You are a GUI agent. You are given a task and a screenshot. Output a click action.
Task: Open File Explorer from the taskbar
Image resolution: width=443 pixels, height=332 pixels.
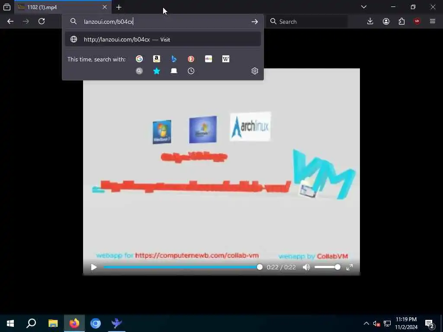pos(53,323)
